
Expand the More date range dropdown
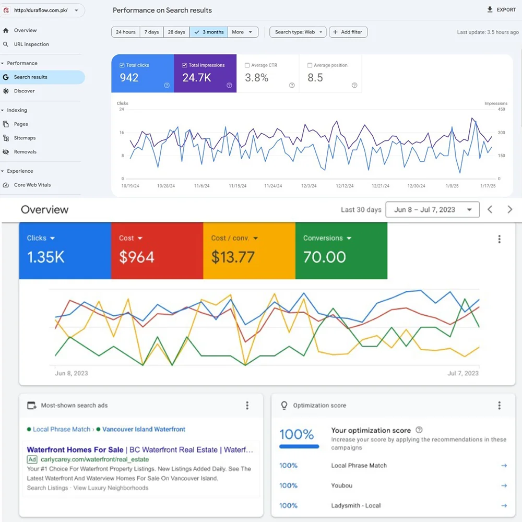[x=243, y=32]
